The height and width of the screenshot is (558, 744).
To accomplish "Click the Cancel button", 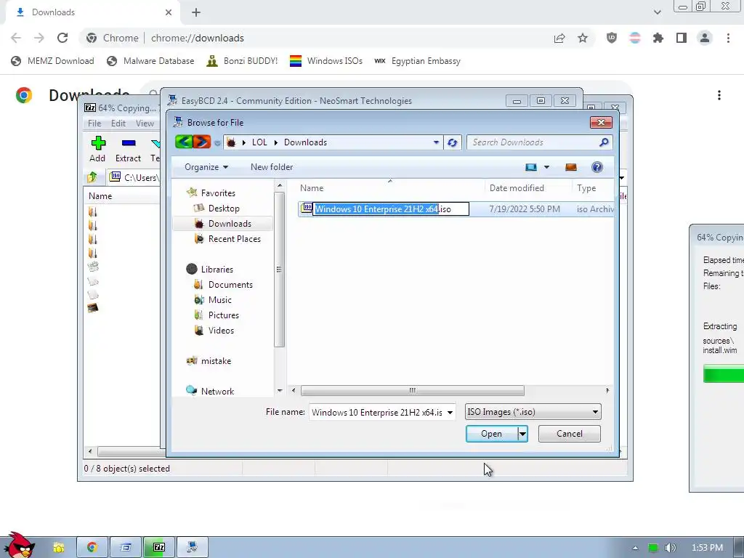I will tap(570, 434).
